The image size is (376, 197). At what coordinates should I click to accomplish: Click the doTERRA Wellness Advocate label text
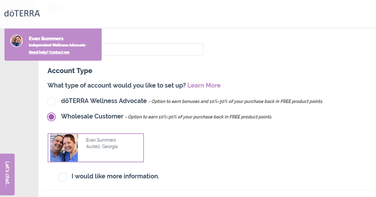click(104, 101)
